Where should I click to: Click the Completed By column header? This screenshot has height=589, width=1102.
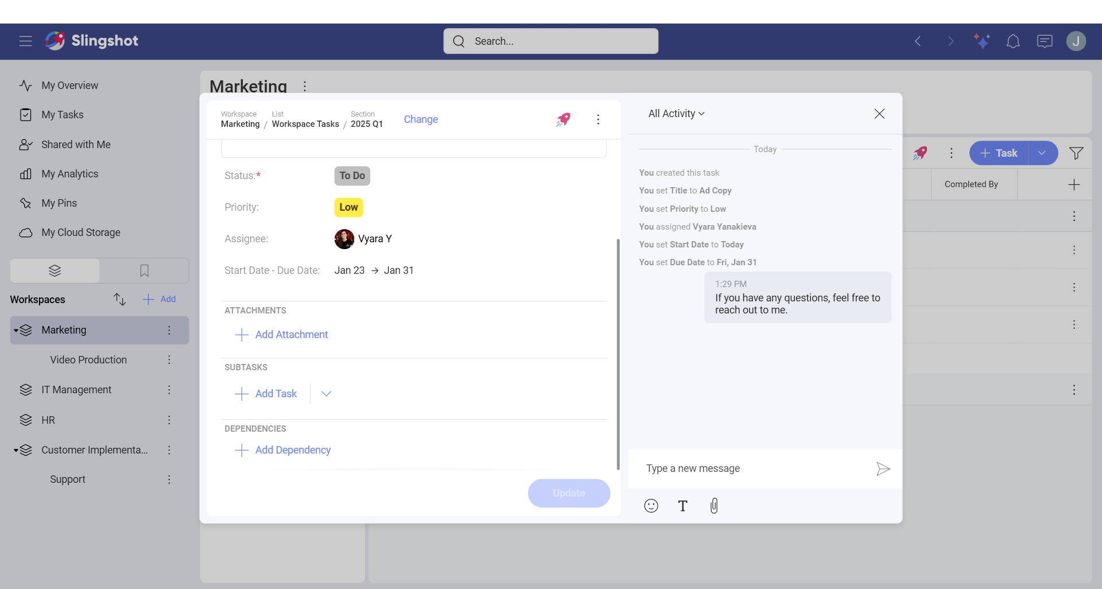click(971, 184)
